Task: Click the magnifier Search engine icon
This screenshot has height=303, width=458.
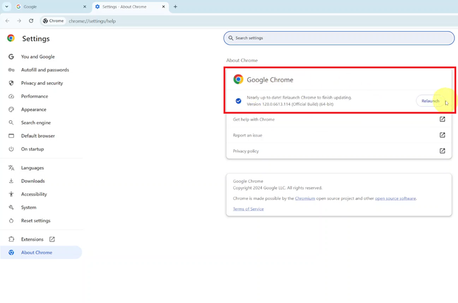Action: [11, 123]
